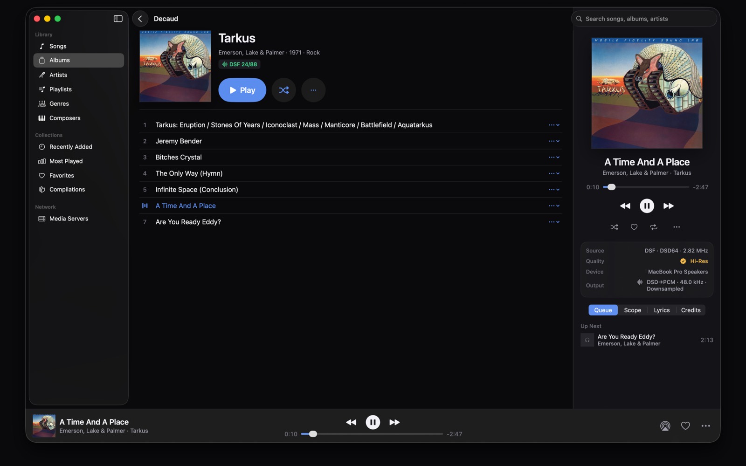This screenshot has height=466, width=746.
Task: Go back with the chevron button
Action: point(140,19)
